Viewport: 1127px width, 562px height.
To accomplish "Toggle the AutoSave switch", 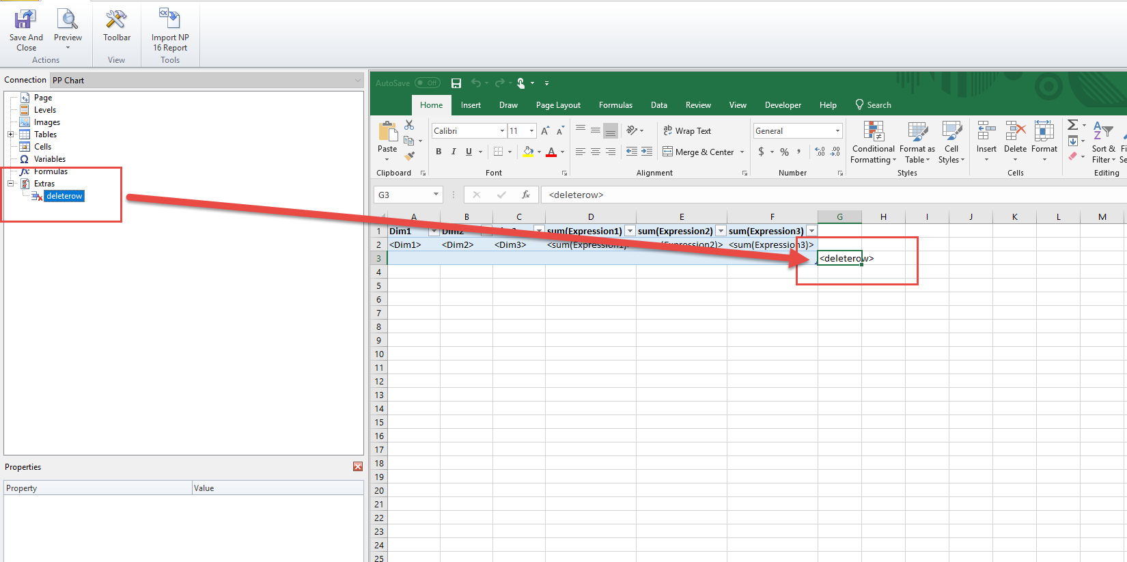I will pyautogui.click(x=428, y=83).
